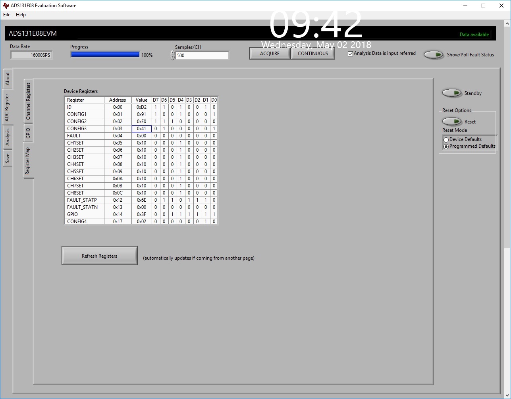Click the ID register row name
Screen dimensions: 511x399
click(85, 107)
